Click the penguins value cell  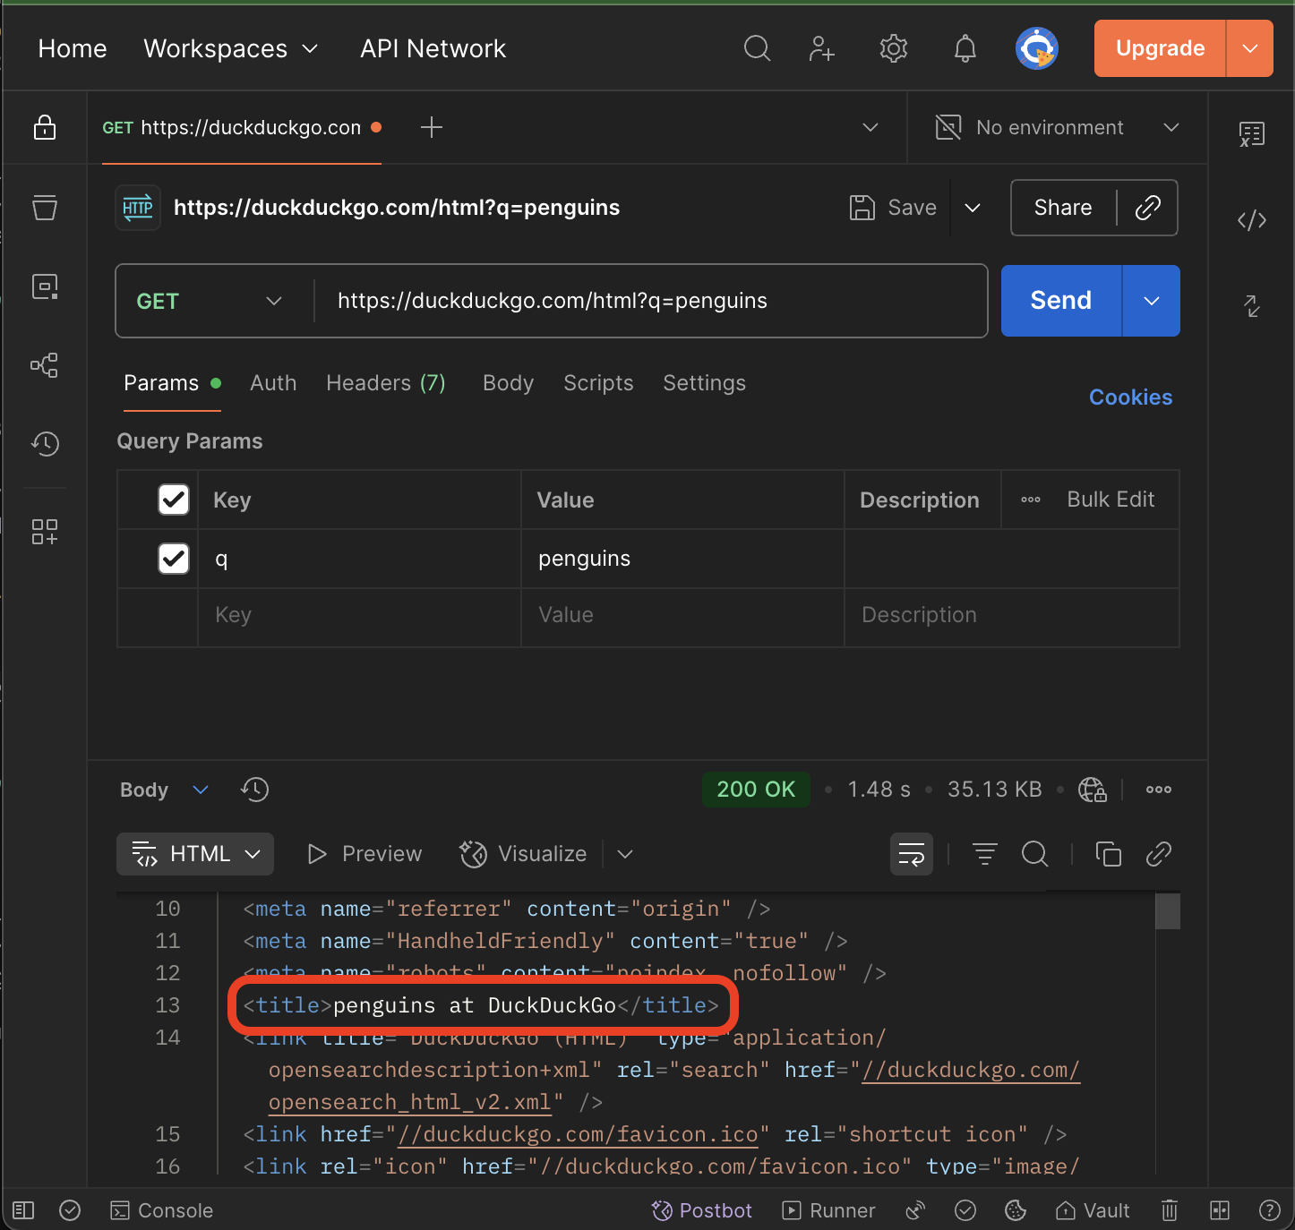(x=682, y=559)
